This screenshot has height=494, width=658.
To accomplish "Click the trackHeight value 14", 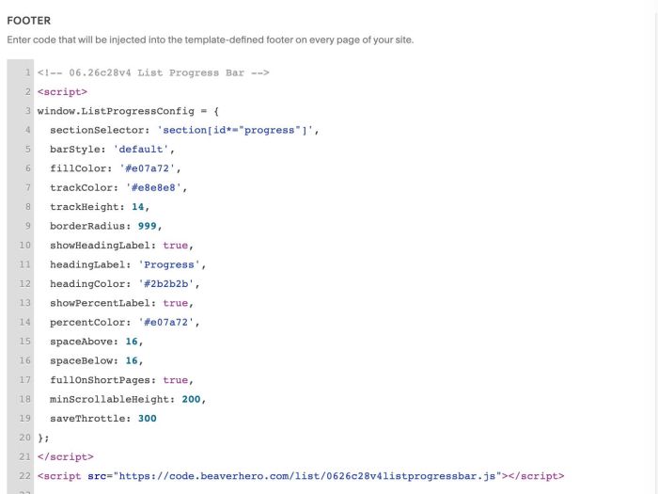I will [137, 207].
